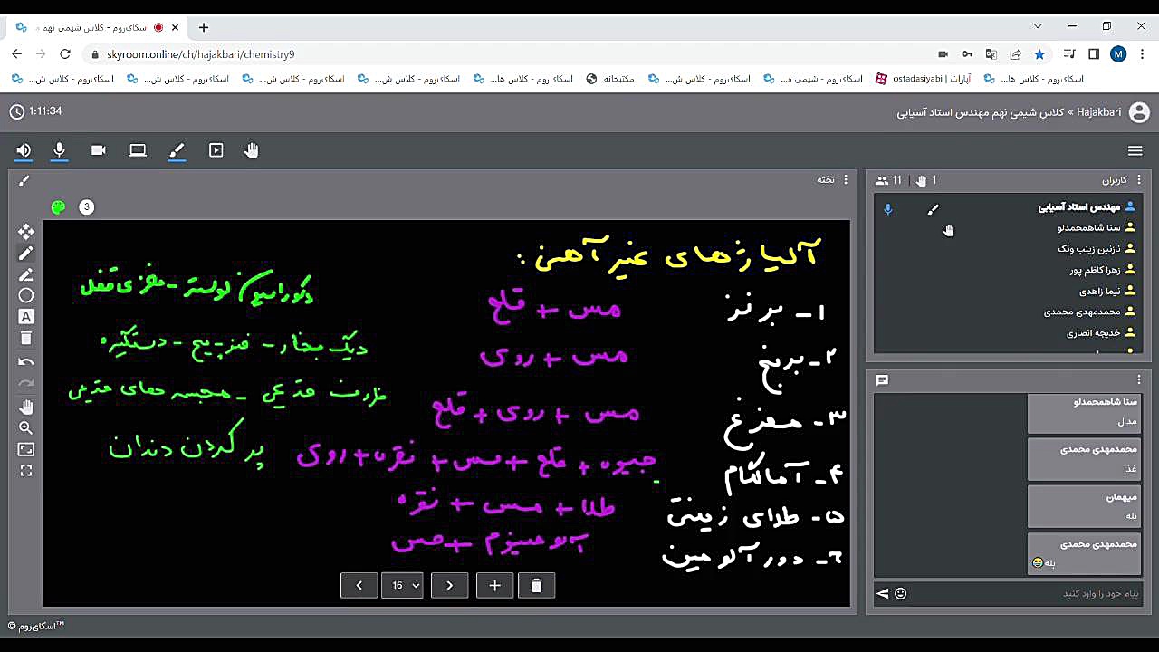Redo the whiteboard stroke
This screenshot has height=652, width=1159.
click(x=26, y=383)
